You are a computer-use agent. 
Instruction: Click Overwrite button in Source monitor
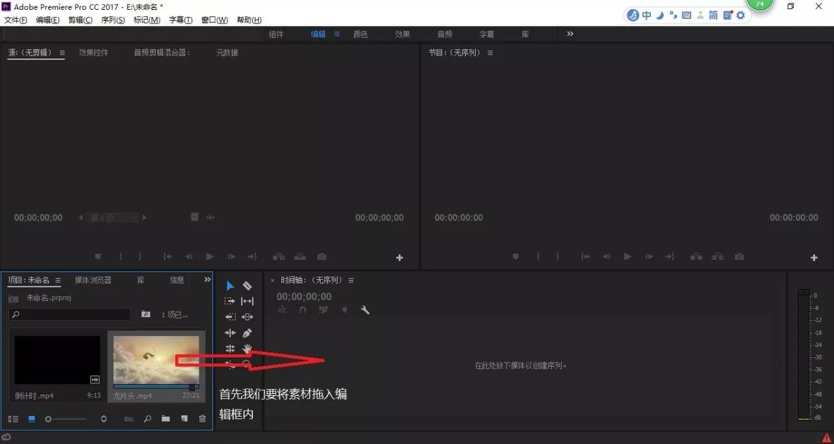click(300, 257)
